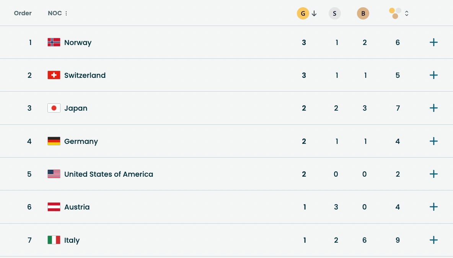Screen dimensions: 453x258
Task: Click the United States flag icon
Action: (x=54, y=174)
